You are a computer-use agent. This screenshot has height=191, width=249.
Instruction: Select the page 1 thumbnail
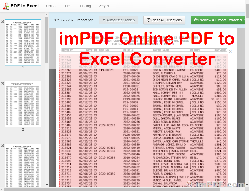tap(23, 42)
